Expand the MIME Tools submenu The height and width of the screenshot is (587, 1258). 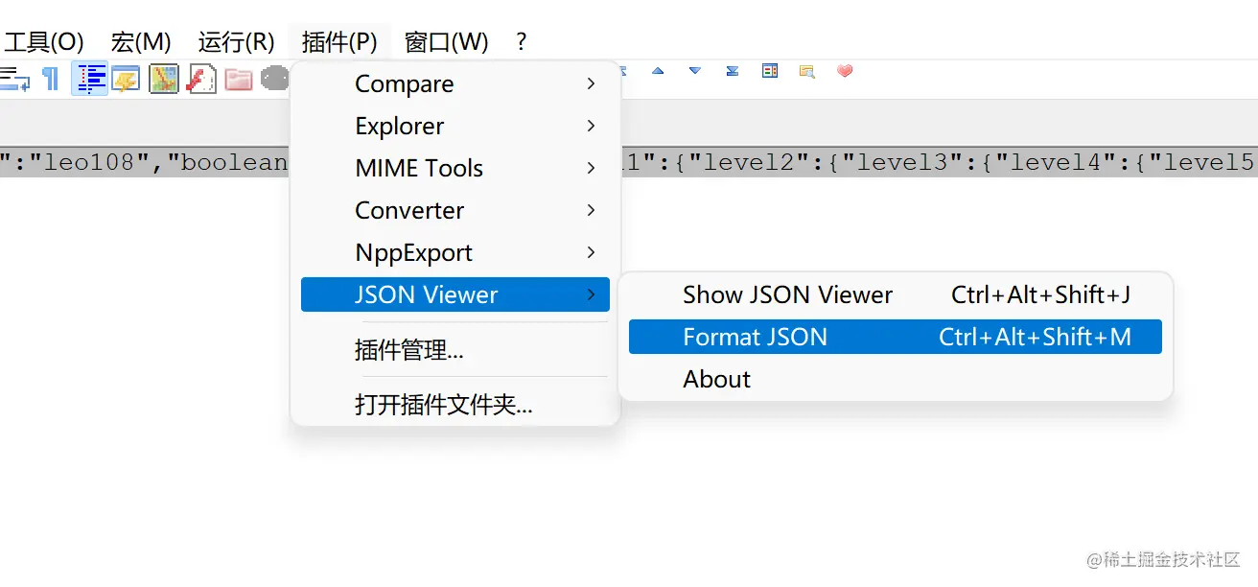(x=454, y=168)
